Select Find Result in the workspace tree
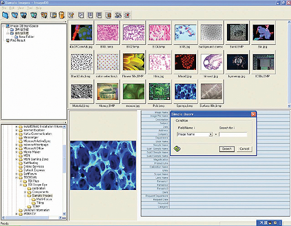 pyautogui.click(x=17, y=41)
